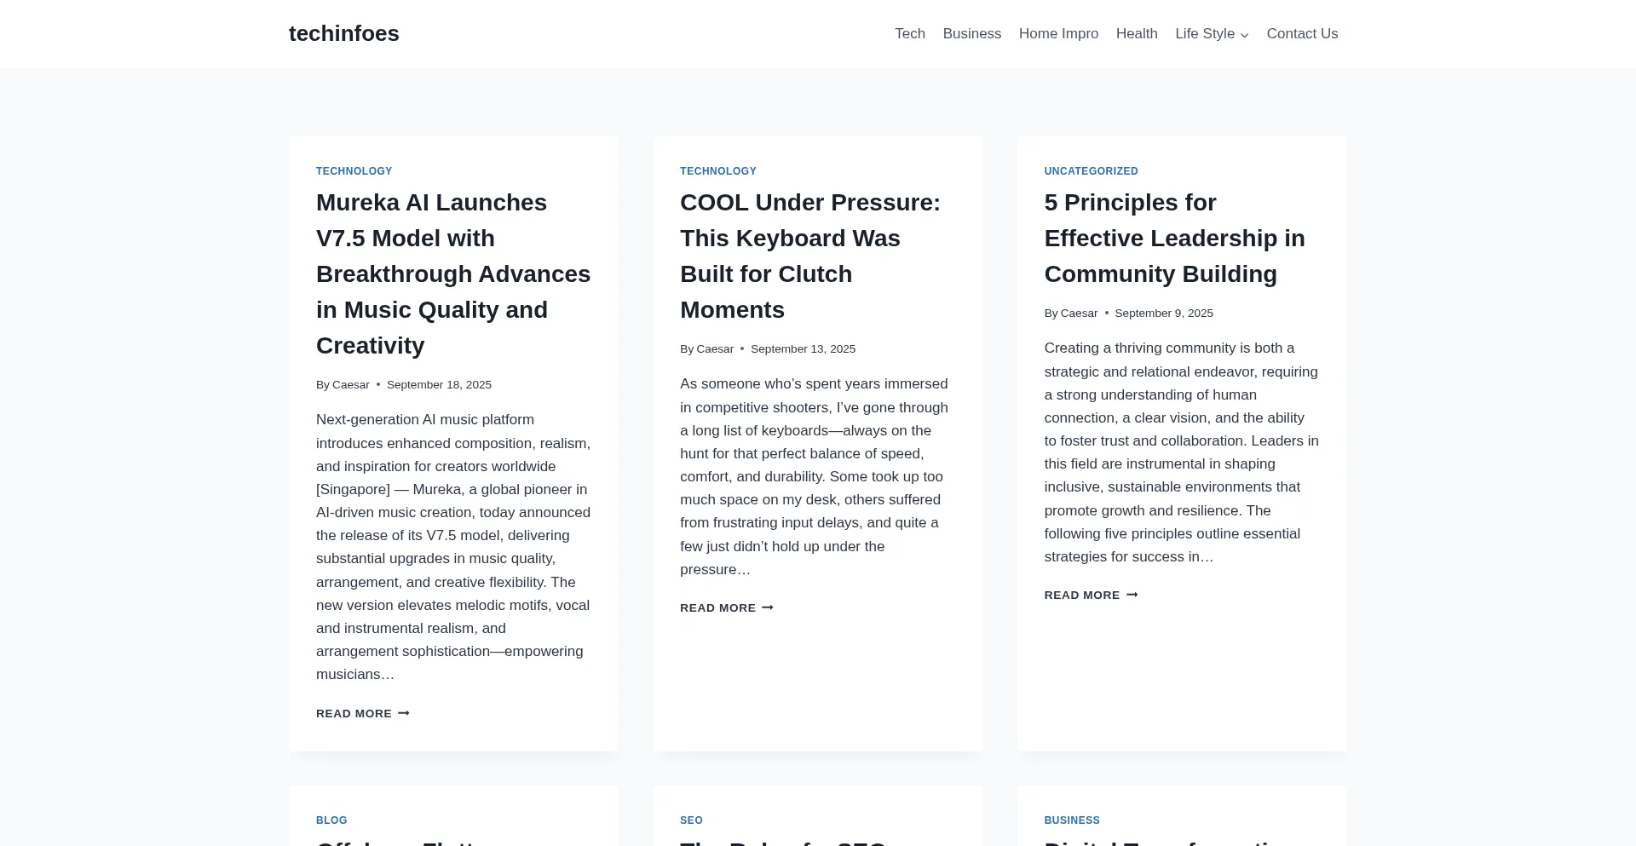Viewport: 1636px width, 846px height.
Task: Open the Tech menu item
Action: pos(909,34)
